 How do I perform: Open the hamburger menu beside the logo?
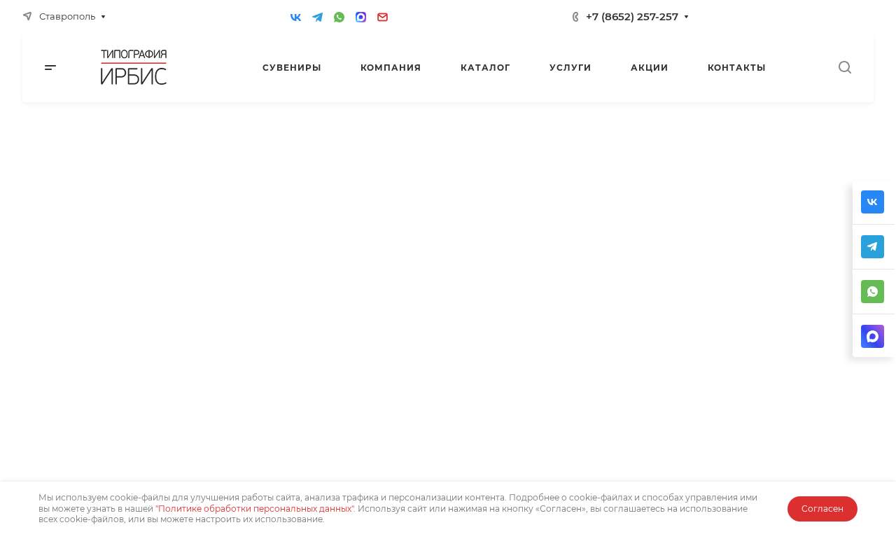(x=50, y=67)
